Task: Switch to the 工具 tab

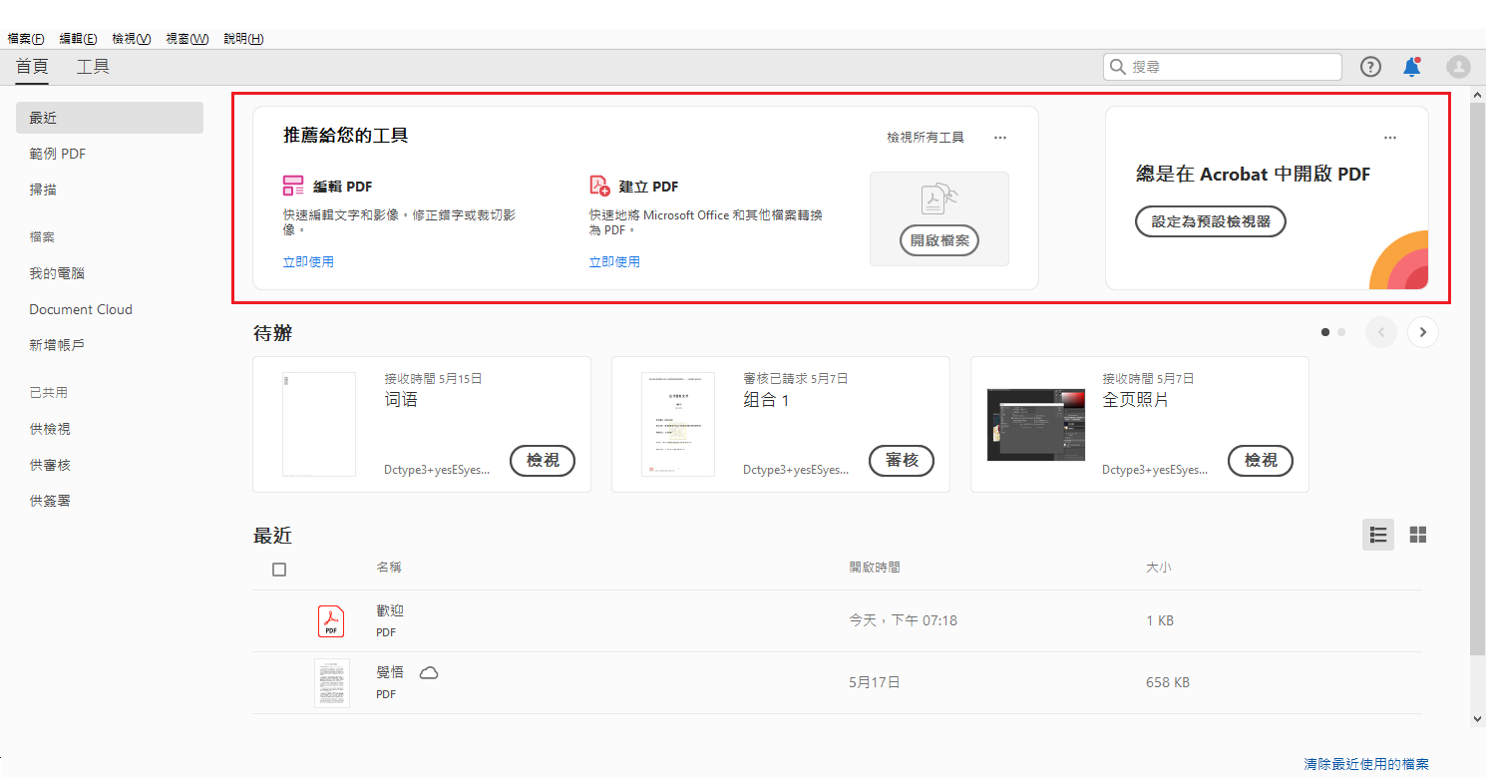Action: click(x=93, y=66)
